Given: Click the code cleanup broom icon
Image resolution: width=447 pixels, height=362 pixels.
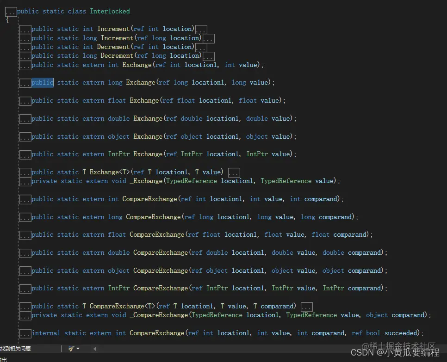Looking at the screenshot, I should coord(71,348).
